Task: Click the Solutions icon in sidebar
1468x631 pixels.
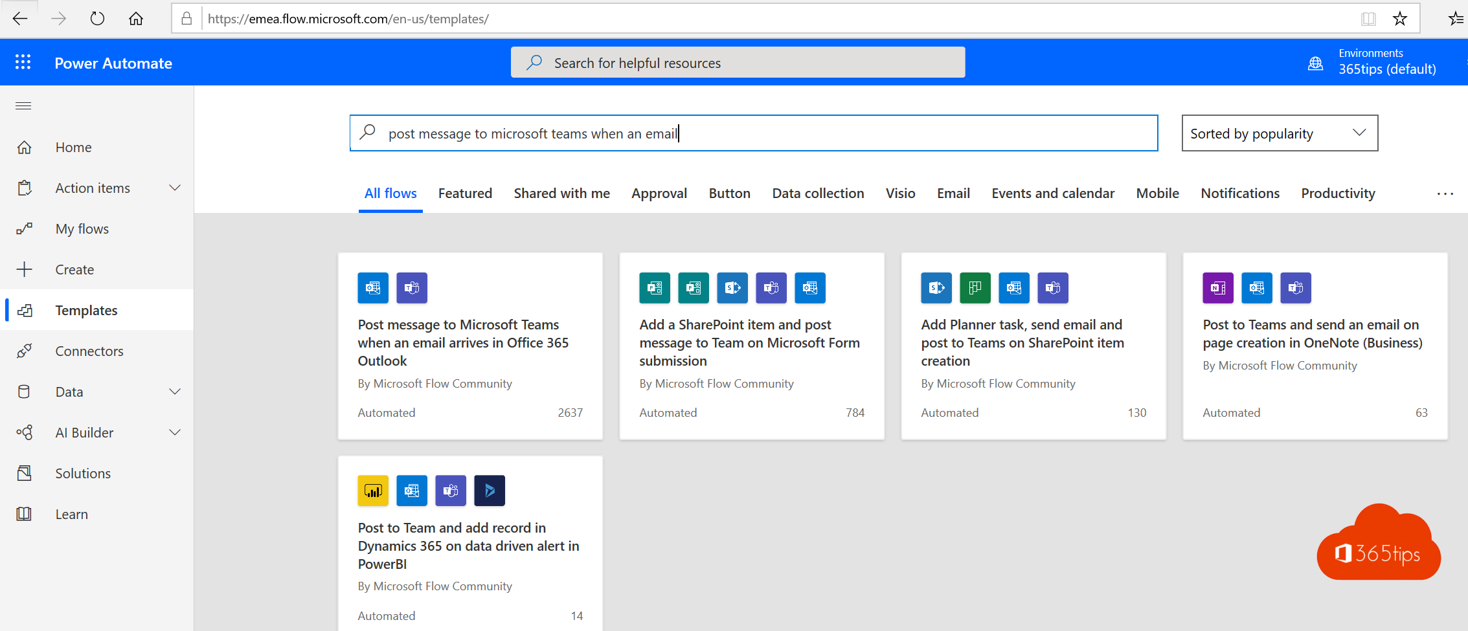Action: tap(24, 473)
